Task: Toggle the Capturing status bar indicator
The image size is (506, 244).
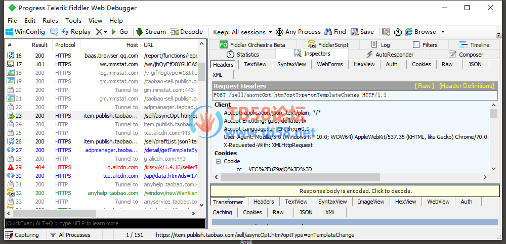Action: pyautogui.click(x=22, y=235)
